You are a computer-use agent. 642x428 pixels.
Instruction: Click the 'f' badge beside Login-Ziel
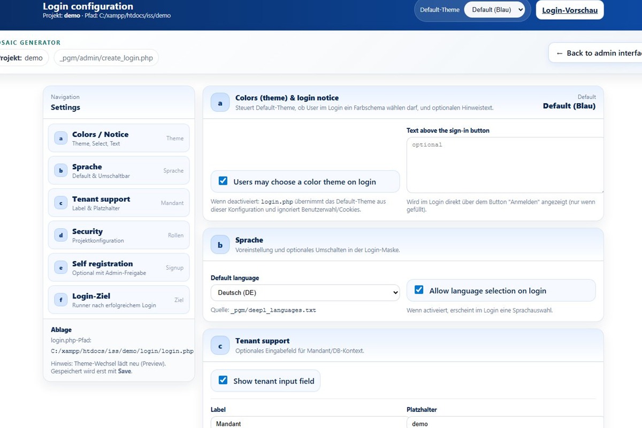click(x=60, y=300)
